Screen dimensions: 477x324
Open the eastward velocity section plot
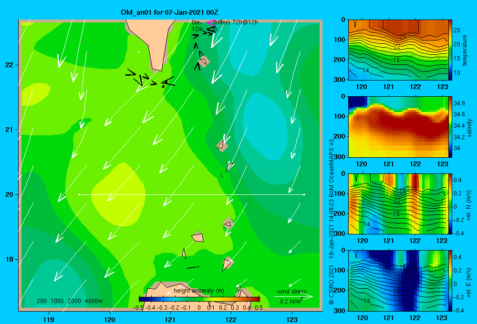(398, 281)
